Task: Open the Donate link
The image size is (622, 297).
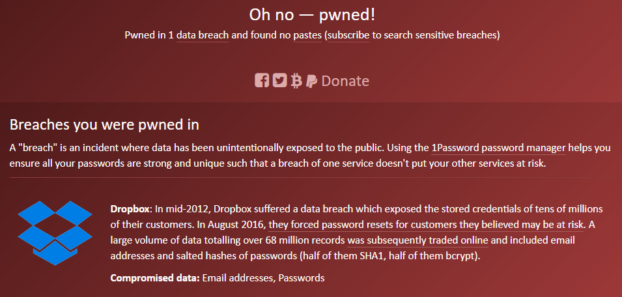Action: 345,81
